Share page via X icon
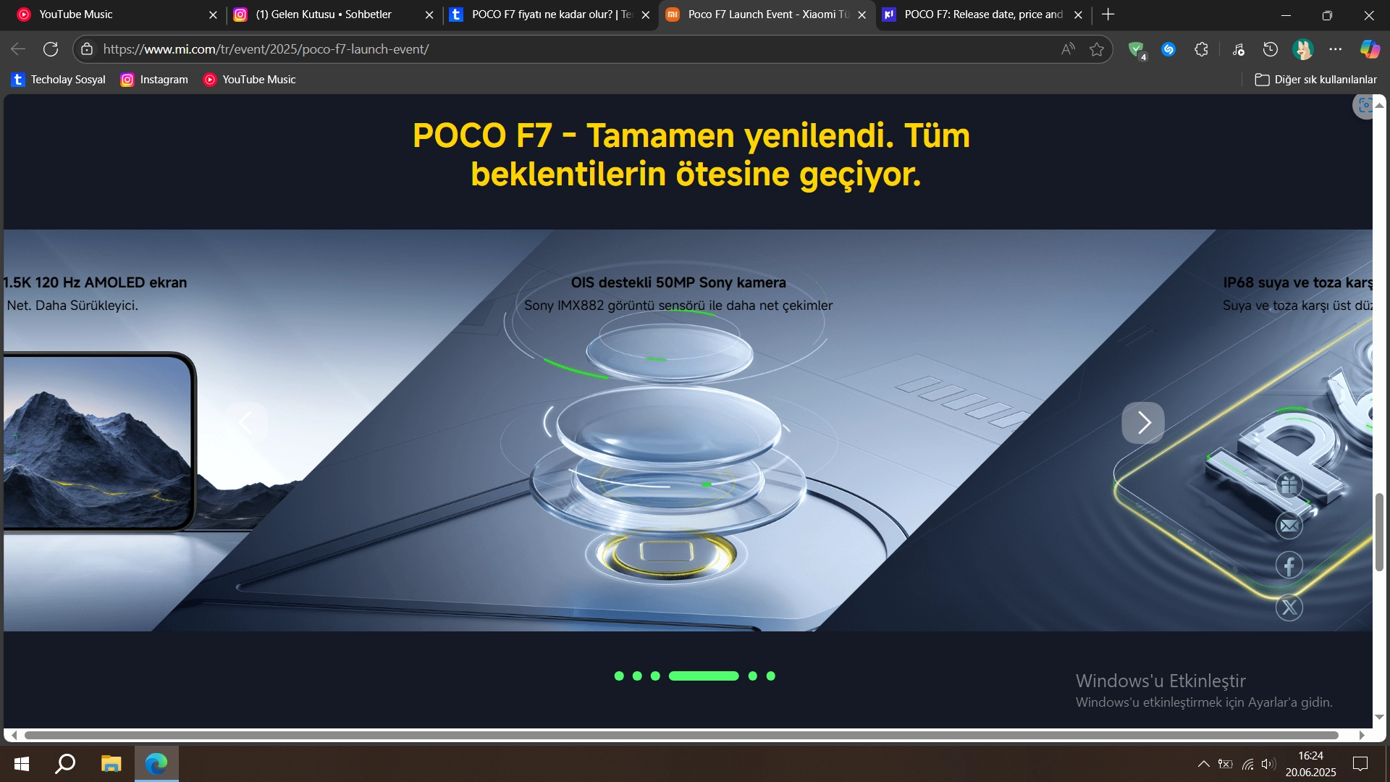This screenshot has height=782, width=1390. [1289, 607]
